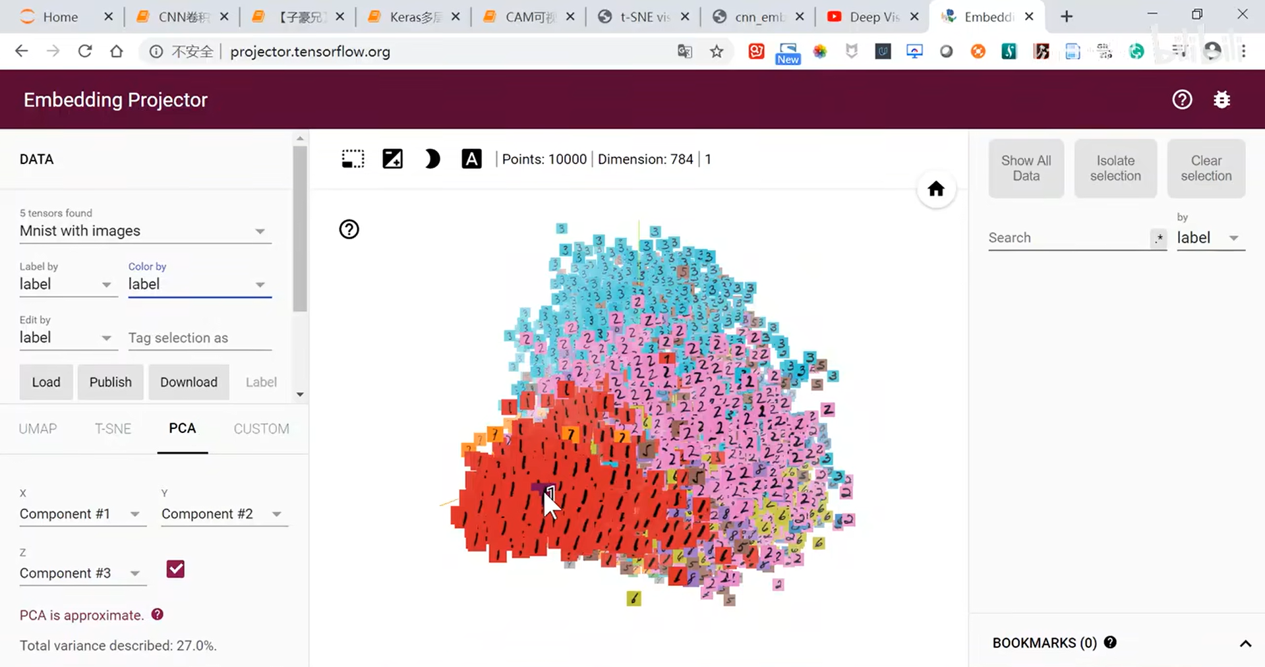Open the projection help circle icon

point(349,229)
